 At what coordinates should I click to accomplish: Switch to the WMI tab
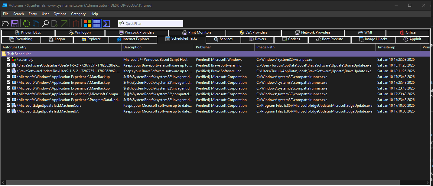pos(365,33)
